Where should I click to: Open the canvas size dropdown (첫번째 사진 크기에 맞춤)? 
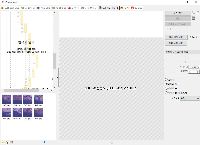182,52
